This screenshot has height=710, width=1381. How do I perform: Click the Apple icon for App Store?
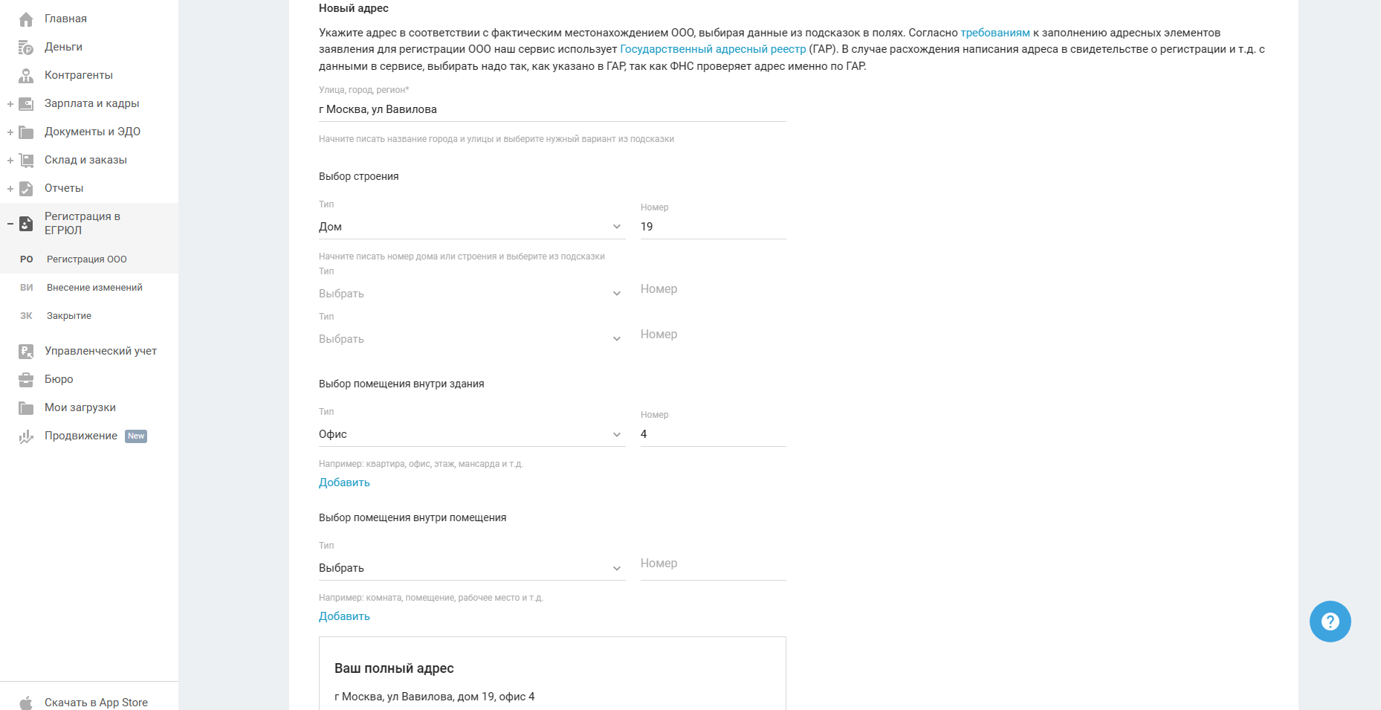tap(26, 703)
